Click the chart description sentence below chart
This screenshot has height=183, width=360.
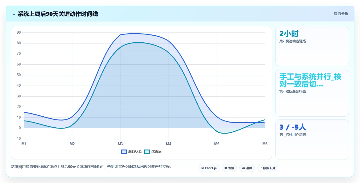(91, 167)
